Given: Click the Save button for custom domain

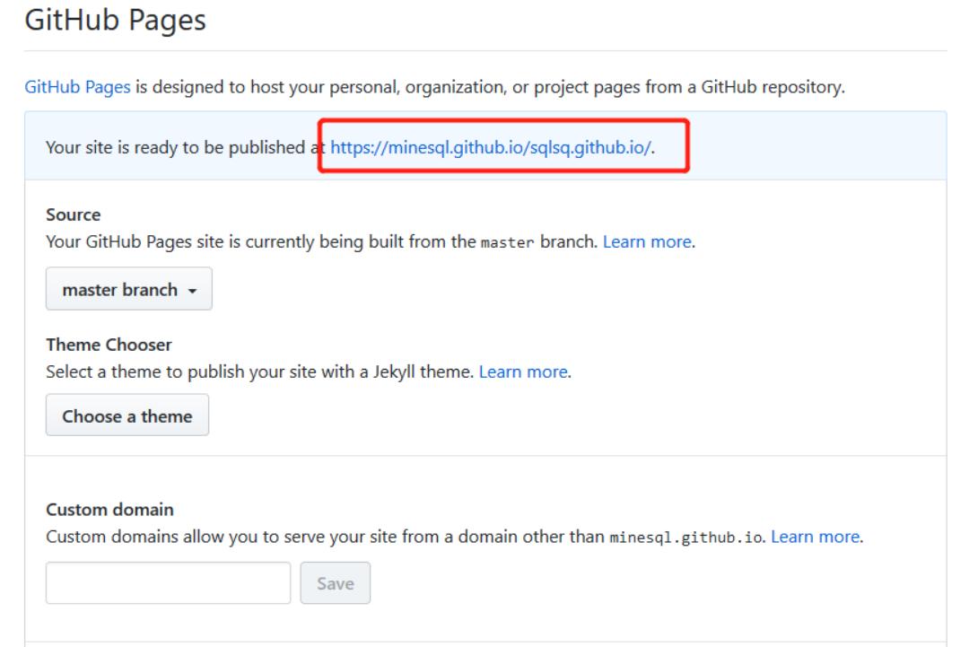Looking at the screenshot, I should [335, 583].
